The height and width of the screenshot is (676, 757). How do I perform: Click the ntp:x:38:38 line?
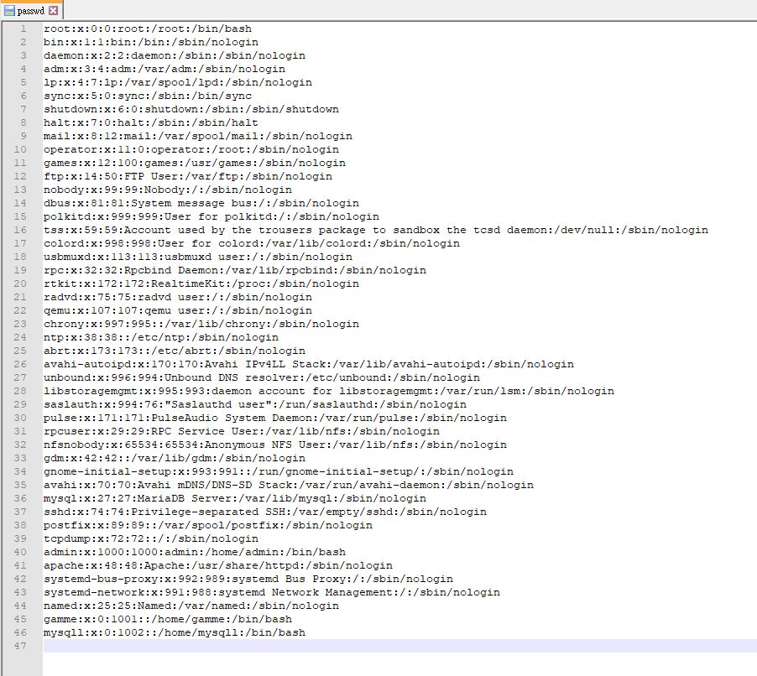161,338
